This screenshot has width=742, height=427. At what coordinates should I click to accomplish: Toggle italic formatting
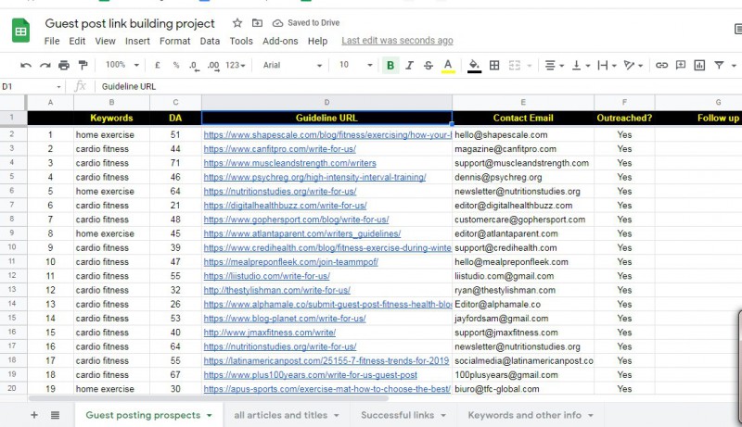(x=409, y=65)
